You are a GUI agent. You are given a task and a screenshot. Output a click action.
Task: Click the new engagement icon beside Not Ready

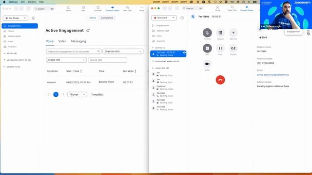click(x=34, y=18)
